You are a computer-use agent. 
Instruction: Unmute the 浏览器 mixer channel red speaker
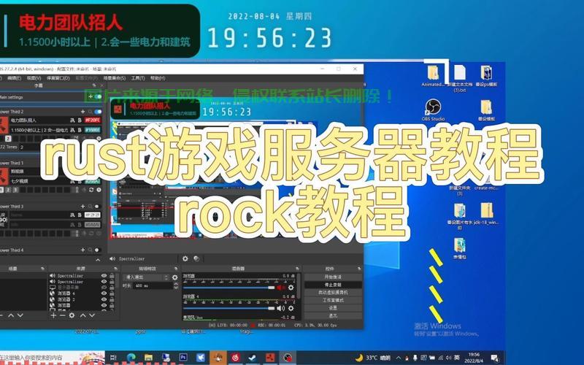pos(280,288)
